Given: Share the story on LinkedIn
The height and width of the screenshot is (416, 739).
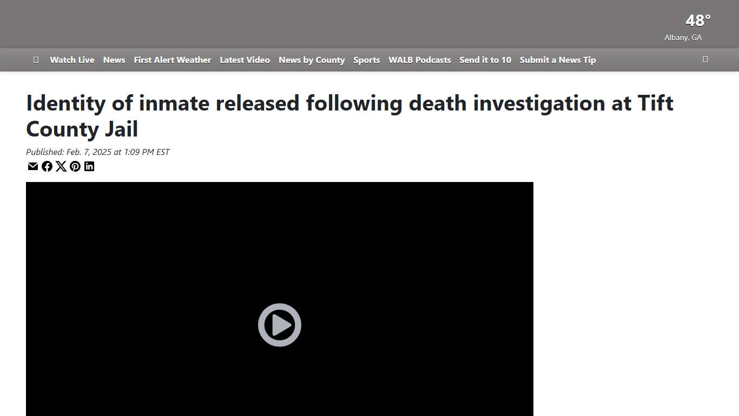Looking at the screenshot, I should 89,166.
